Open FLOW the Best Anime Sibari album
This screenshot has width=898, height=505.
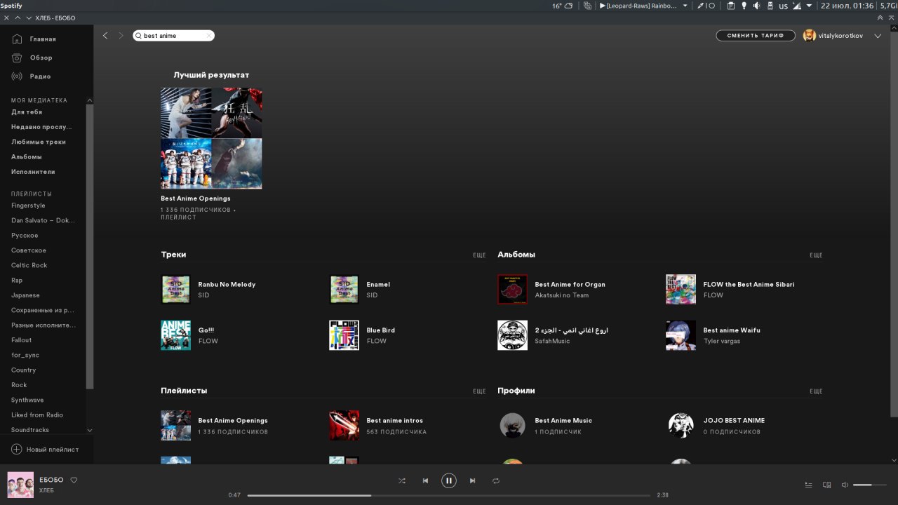(749, 285)
